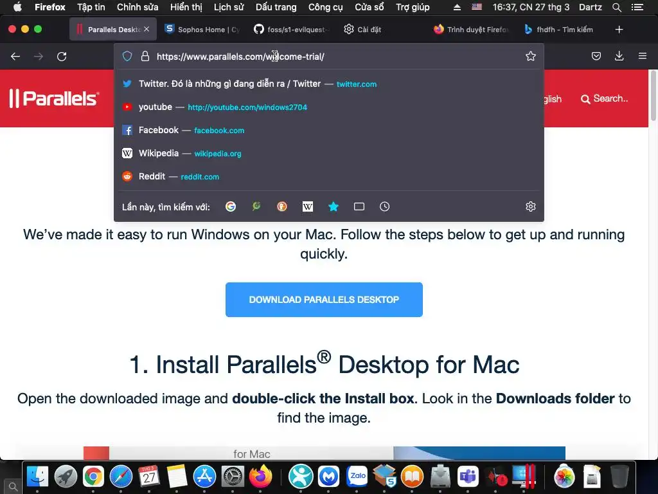
Task: Select the youtube windows2704 suggestion
Action: 329,107
